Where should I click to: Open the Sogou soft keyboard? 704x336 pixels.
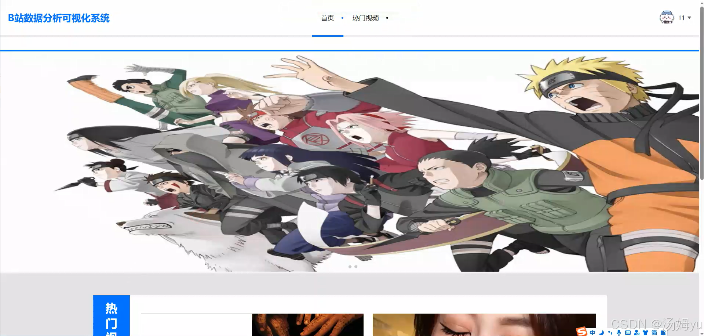coord(628,333)
